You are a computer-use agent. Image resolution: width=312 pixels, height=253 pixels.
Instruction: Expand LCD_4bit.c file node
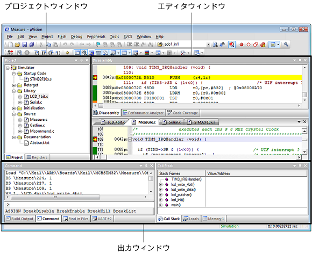20,97
